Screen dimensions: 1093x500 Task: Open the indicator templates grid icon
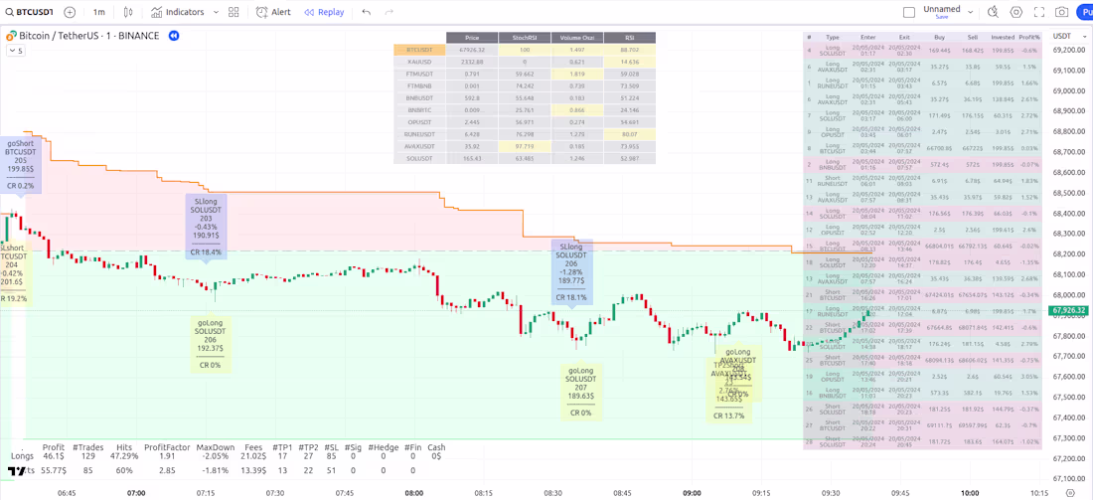(x=234, y=12)
